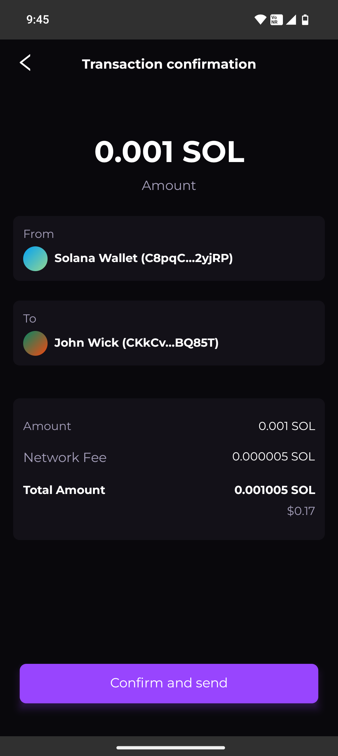Viewport: 338px width, 756px height.
Task: Tap the Network Fee value 0.000005 SOL
Action: tap(273, 457)
